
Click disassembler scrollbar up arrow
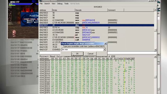coord(155,10)
